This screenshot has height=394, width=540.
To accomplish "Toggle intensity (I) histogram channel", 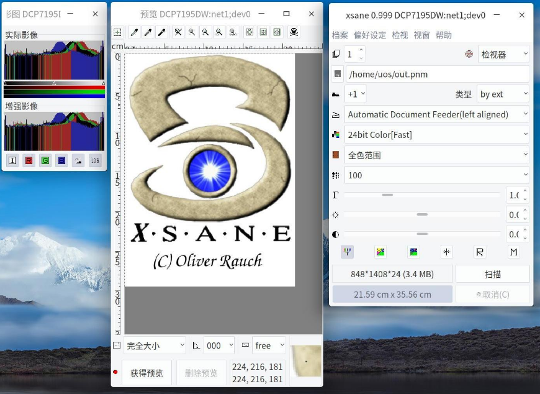I will tap(12, 160).
